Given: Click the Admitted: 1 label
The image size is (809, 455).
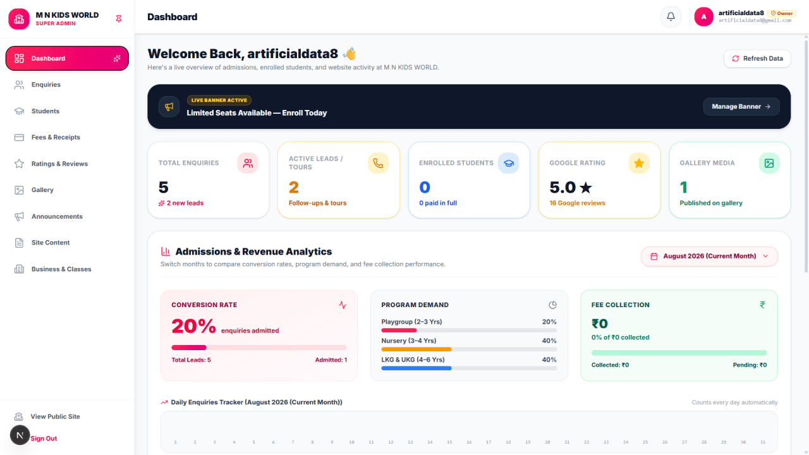Looking at the screenshot, I should (331, 360).
